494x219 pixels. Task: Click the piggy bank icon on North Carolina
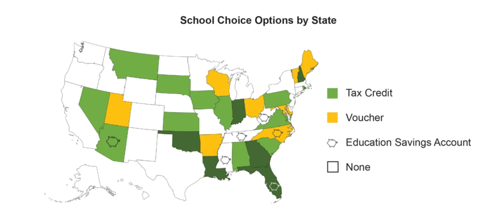pos(277,132)
